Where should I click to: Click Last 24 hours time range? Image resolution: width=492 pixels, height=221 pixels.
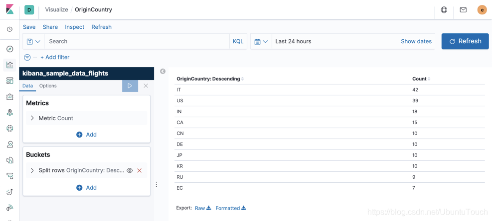[x=294, y=41]
